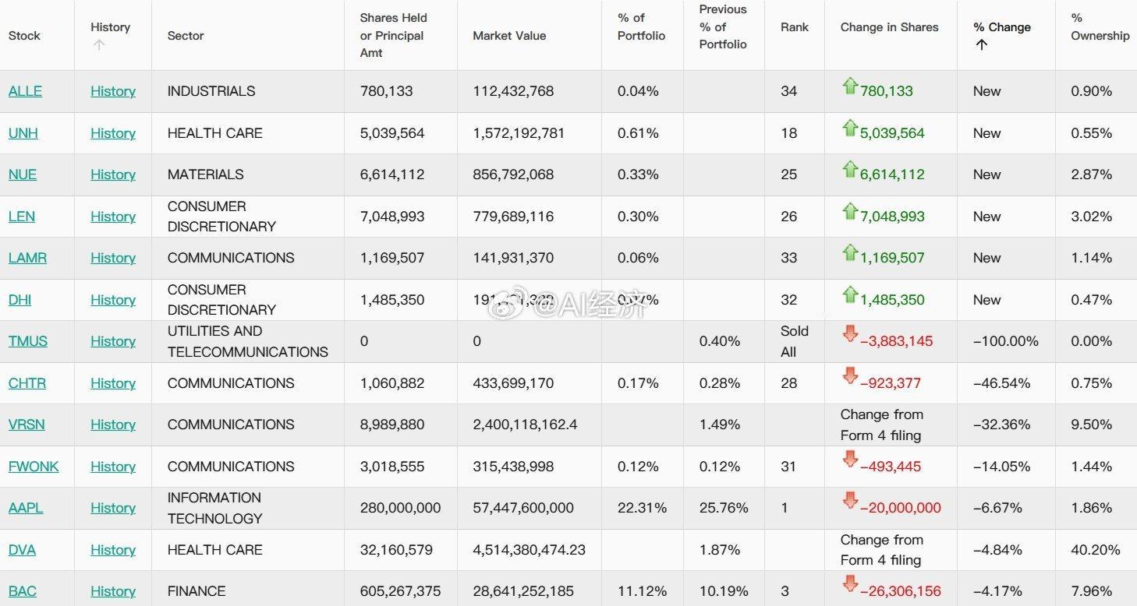The height and width of the screenshot is (606, 1137).
Task: Select the 9.50% ownership cell
Action: (x=1092, y=425)
